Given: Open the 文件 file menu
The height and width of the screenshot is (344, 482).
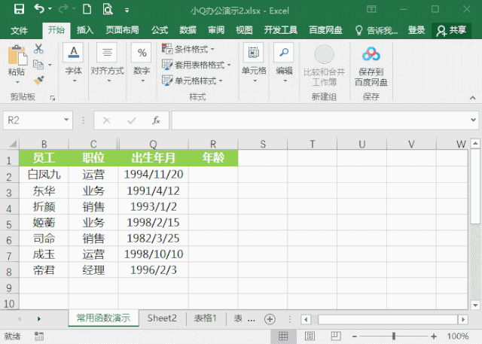Looking at the screenshot, I should pyautogui.click(x=20, y=30).
